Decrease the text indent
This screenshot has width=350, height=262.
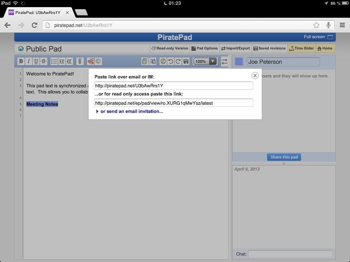coord(69,61)
